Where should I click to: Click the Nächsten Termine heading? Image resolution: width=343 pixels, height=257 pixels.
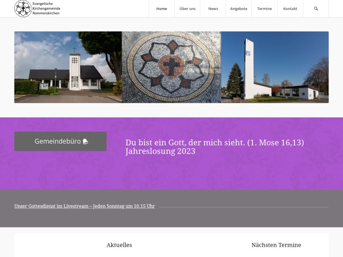tap(276, 245)
